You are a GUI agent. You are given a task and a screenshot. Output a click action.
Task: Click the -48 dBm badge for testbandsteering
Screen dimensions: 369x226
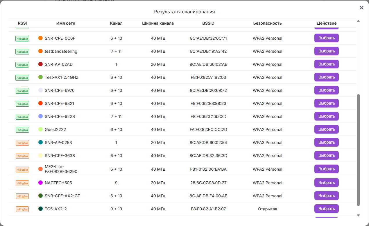click(x=22, y=52)
